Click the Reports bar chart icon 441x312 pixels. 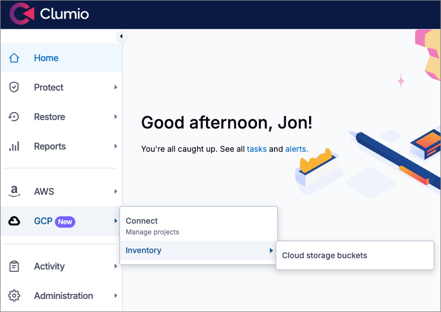click(x=15, y=146)
